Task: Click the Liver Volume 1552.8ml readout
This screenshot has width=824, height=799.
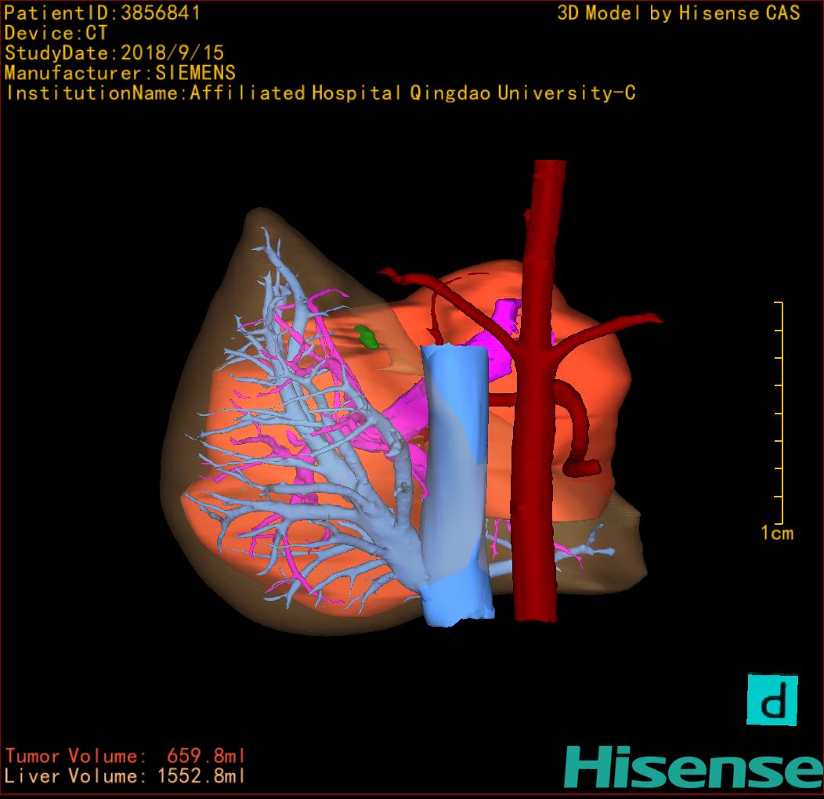Action: [x=125, y=776]
